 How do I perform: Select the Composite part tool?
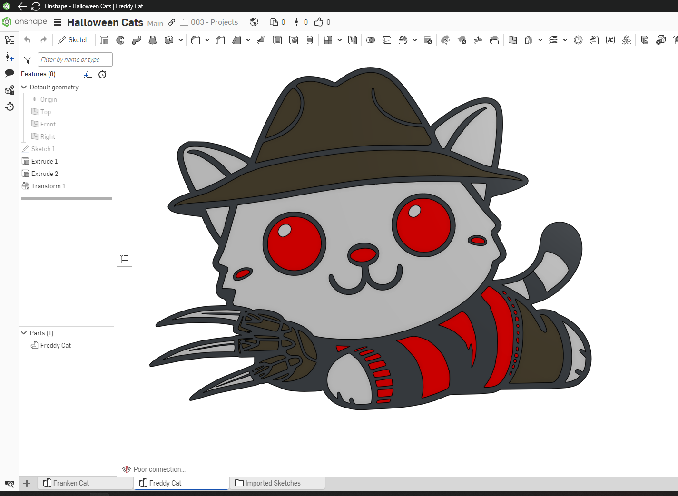pyautogui.click(x=627, y=40)
